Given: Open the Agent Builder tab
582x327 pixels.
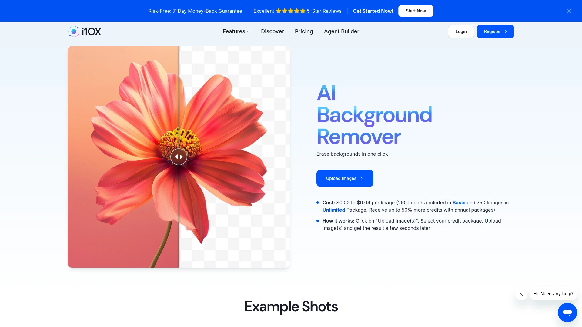Looking at the screenshot, I should [341, 31].
